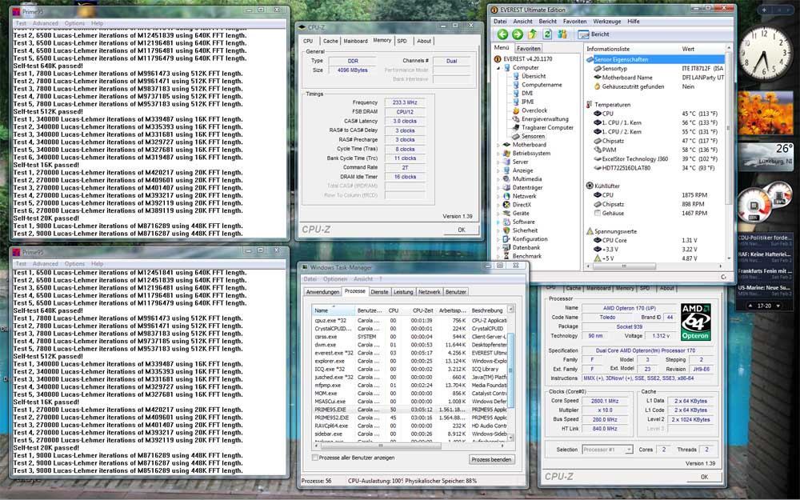
Task: Click the Spannungswerte warning icon
Action: [x=590, y=231]
